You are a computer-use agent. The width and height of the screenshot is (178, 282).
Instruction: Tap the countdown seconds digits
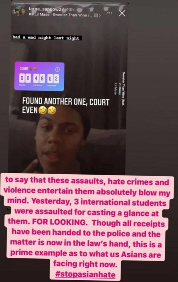click(53, 78)
